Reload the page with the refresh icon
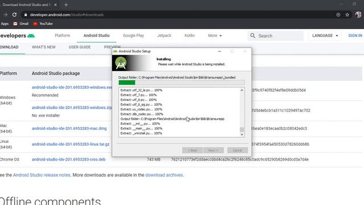 click(x=14, y=15)
